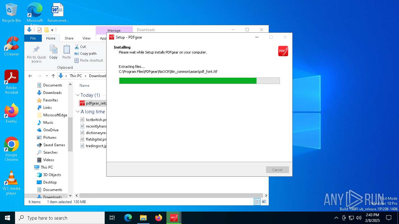Click scroll down arrow in navigation pane
The image size is (399, 224).
[x=70, y=195]
